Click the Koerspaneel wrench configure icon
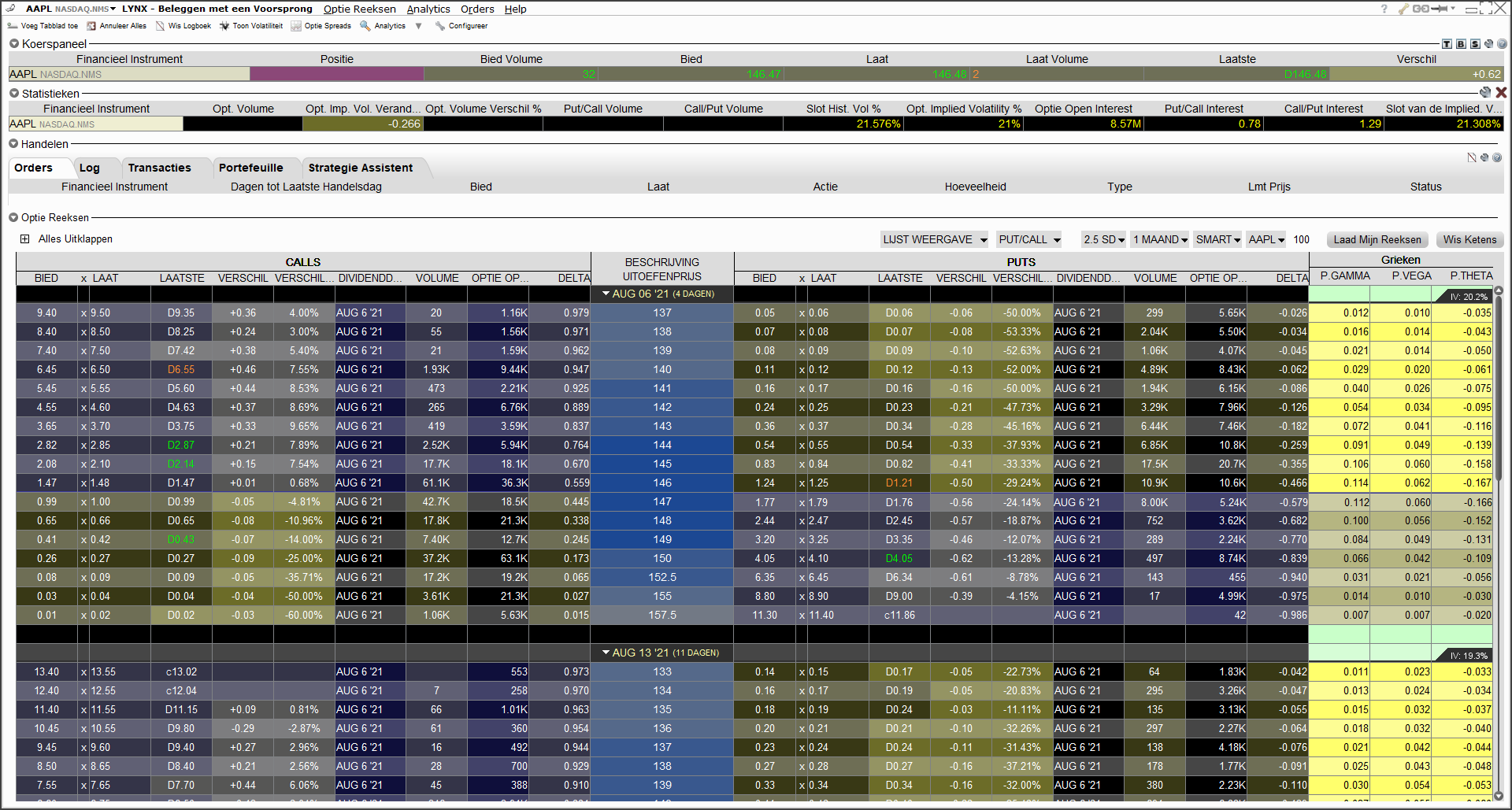This screenshot has height=810, width=1512. (1488, 44)
